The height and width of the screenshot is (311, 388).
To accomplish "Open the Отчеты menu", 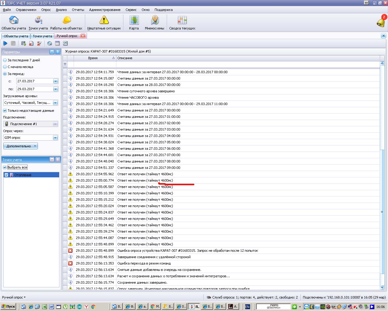I will (x=78, y=10).
